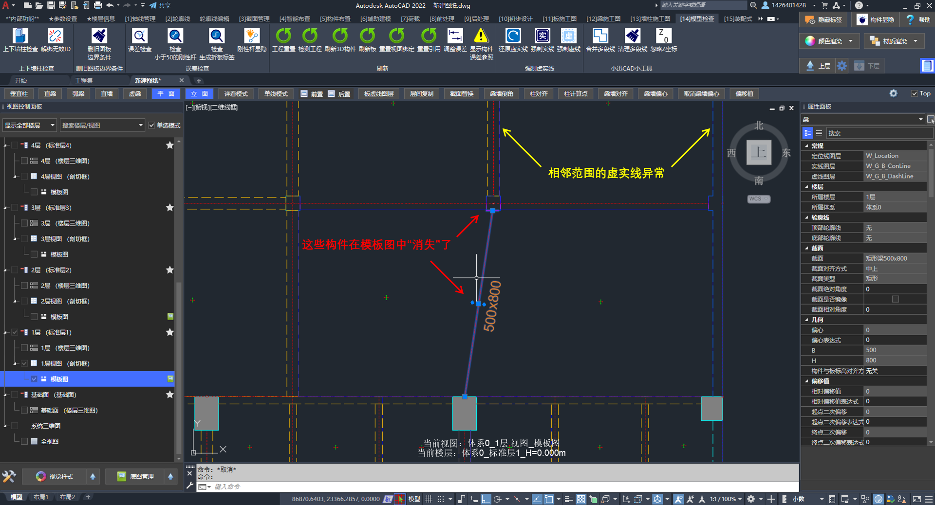Click the 显示构件误差参照 warning icon

tap(481, 36)
